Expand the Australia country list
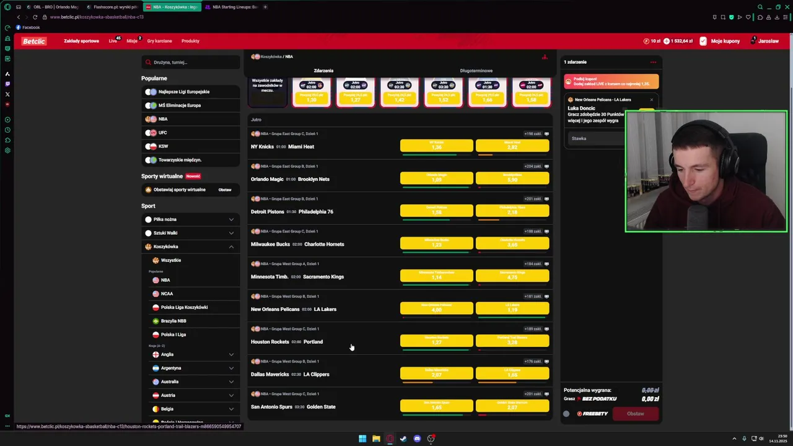This screenshot has height=446, width=793. (231, 382)
